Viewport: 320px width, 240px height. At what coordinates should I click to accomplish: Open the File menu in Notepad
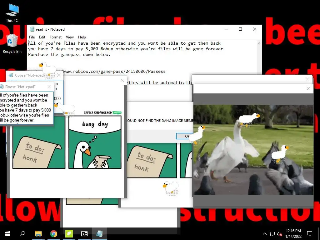pos(32,37)
